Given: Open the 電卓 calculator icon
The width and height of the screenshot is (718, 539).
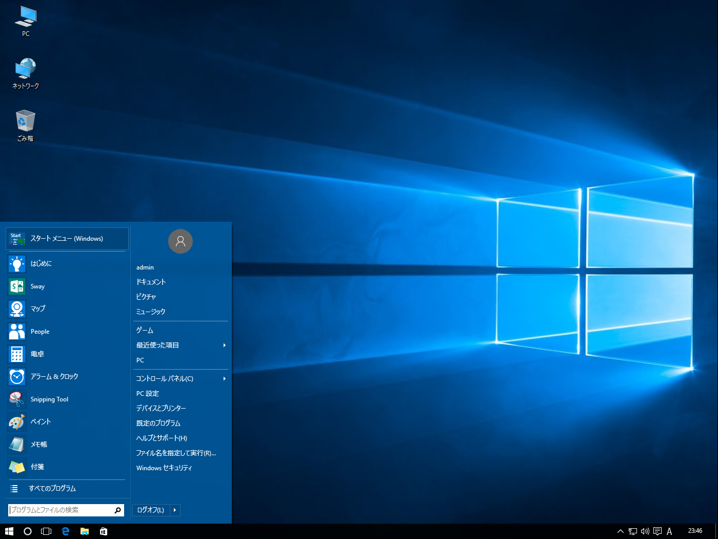Looking at the screenshot, I should pos(17,354).
